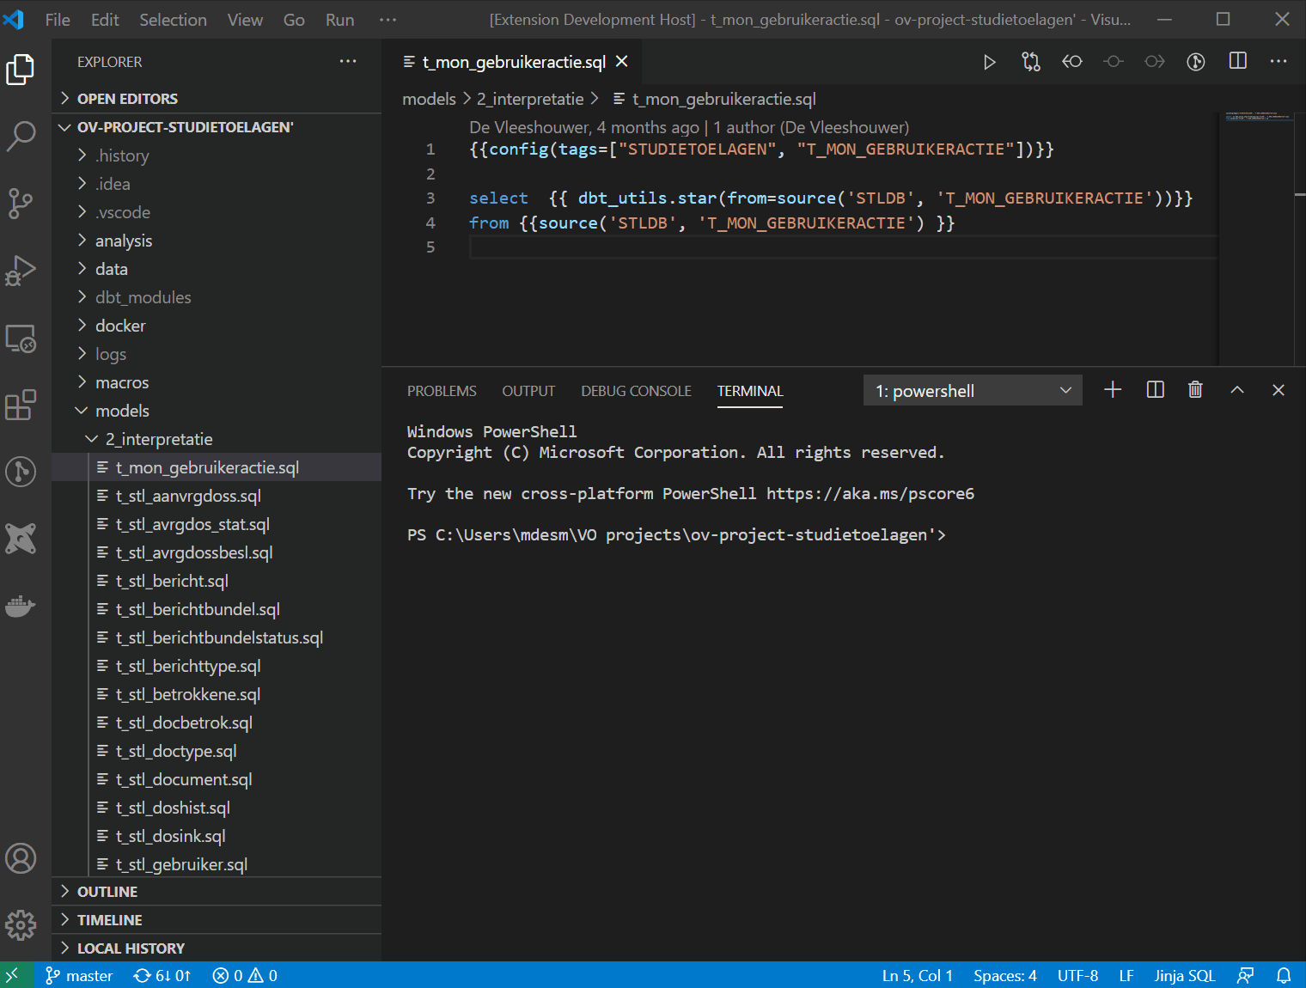1306x988 pixels.
Task: Open the Run menu
Action: (339, 19)
